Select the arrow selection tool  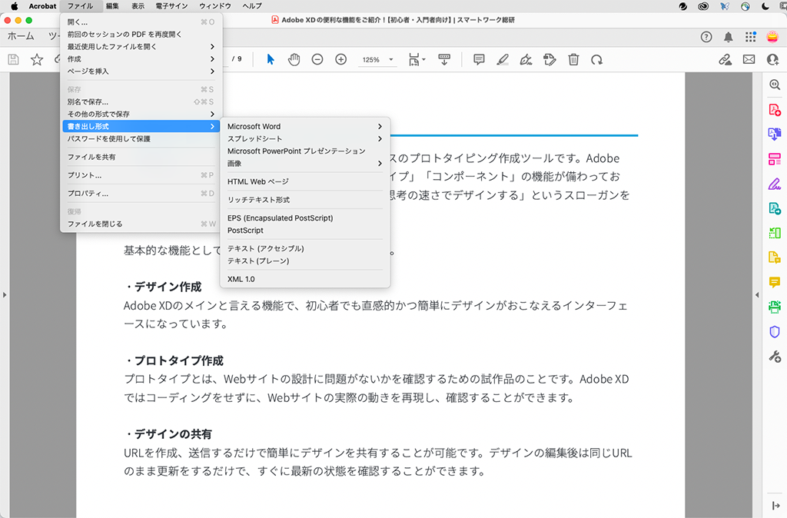pyautogui.click(x=271, y=60)
